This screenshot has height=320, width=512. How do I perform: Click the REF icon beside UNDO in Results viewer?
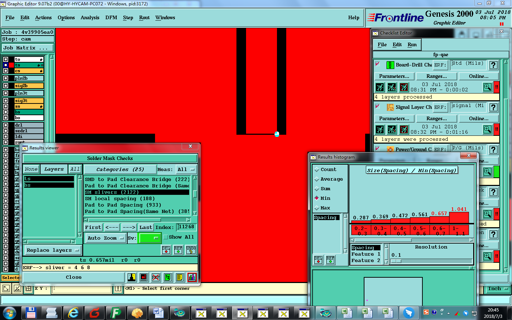pos(178,250)
